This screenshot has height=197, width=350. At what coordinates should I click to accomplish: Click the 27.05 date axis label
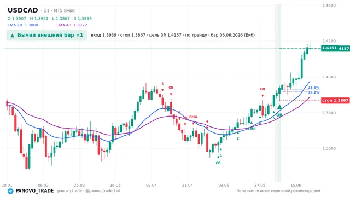coord(260,185)
